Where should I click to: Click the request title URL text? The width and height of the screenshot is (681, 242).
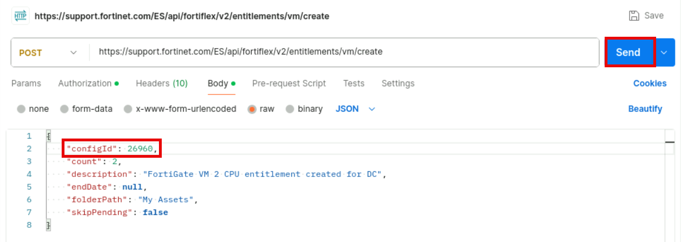[x=182, y=16]
